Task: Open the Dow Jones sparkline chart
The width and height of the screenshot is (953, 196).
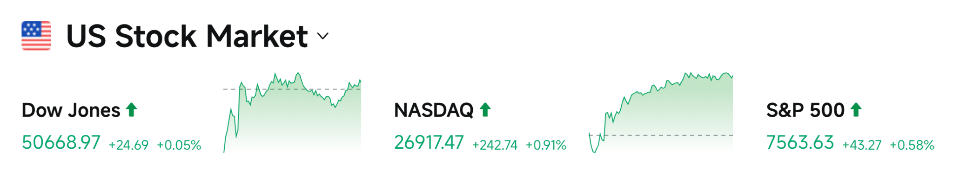Action: [x=292, y=113]
